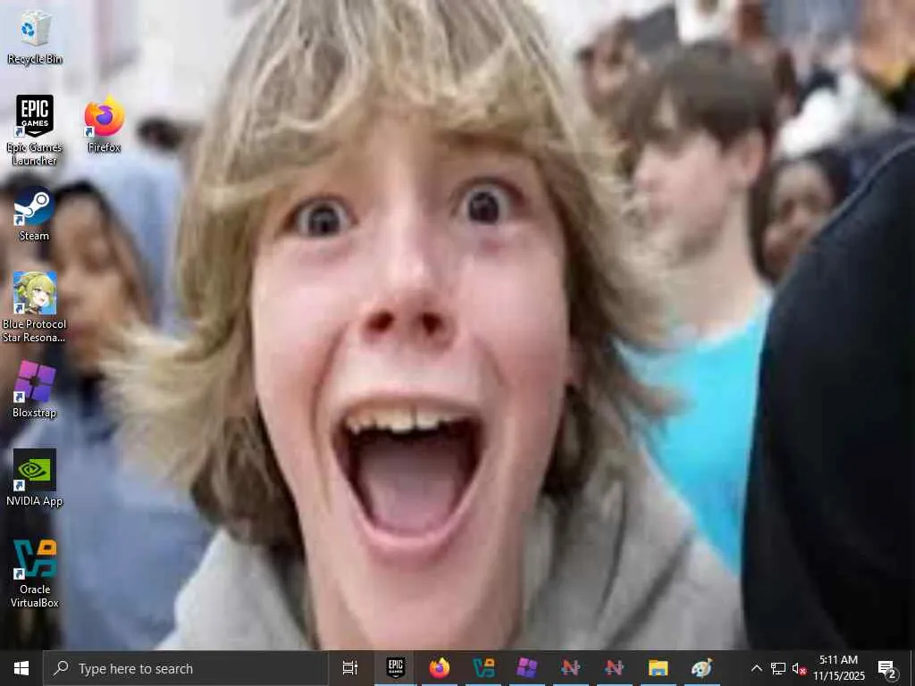Open Action Center notifications
915x686 pixels.
887,668
